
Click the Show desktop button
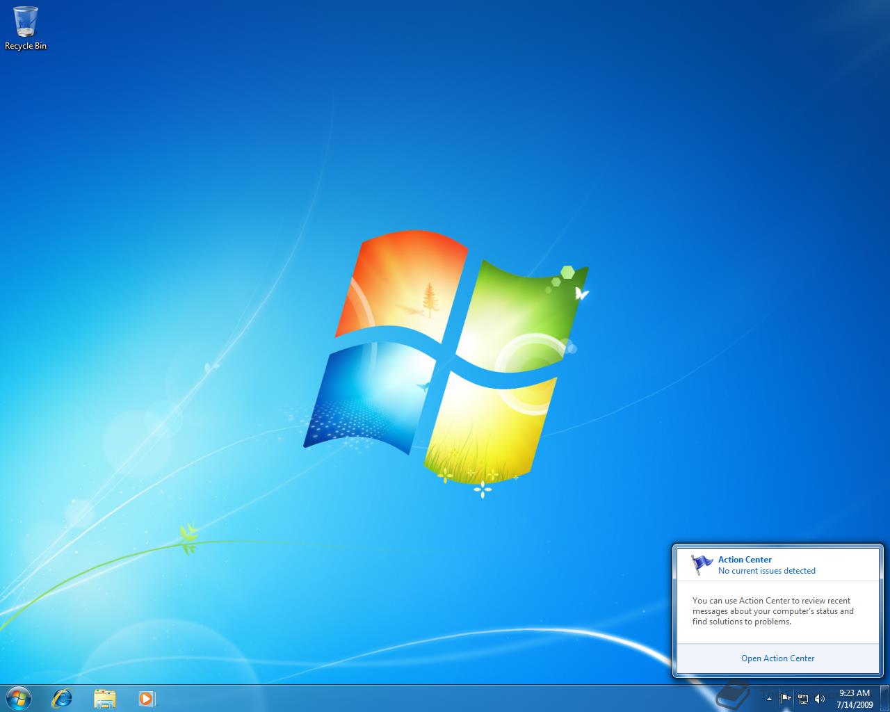pyautogui.click(x=884, y=698)
